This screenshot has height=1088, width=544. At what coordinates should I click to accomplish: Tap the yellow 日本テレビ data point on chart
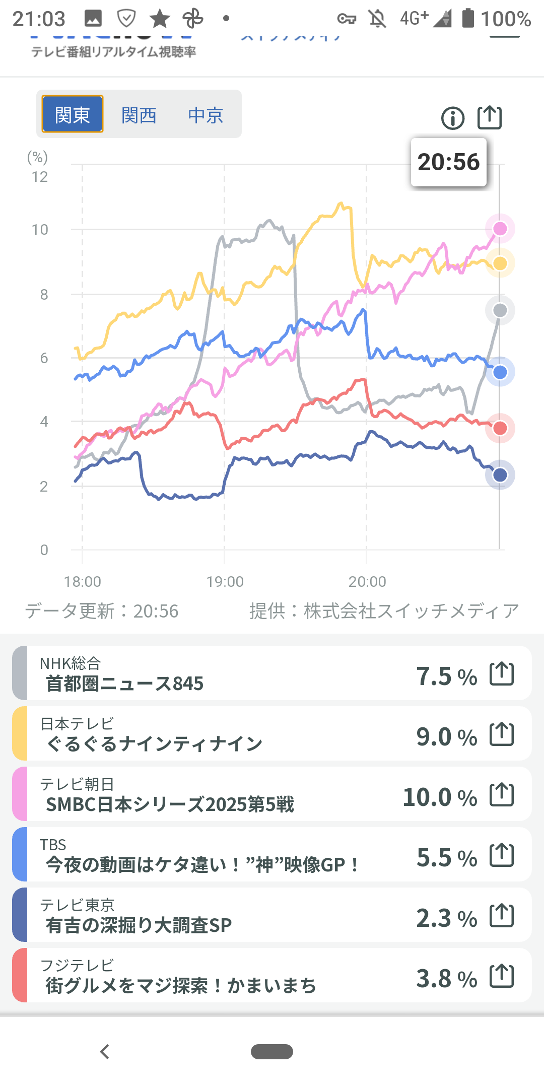click(500, 263)
